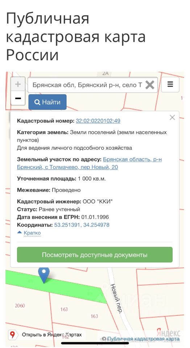Collapse details with the Кратко arrow
Image resolution: width=190 pixels, height=348 pixels.
coord(20,232)
